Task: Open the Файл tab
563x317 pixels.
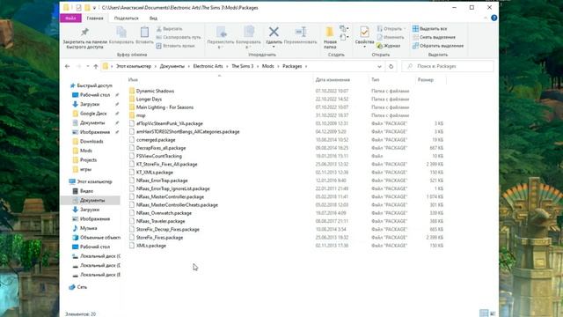Action: (x=70, y=18)
